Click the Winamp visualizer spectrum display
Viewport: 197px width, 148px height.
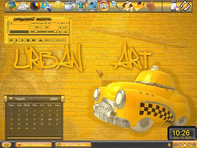pyautogui.click(x=19, y=32)
